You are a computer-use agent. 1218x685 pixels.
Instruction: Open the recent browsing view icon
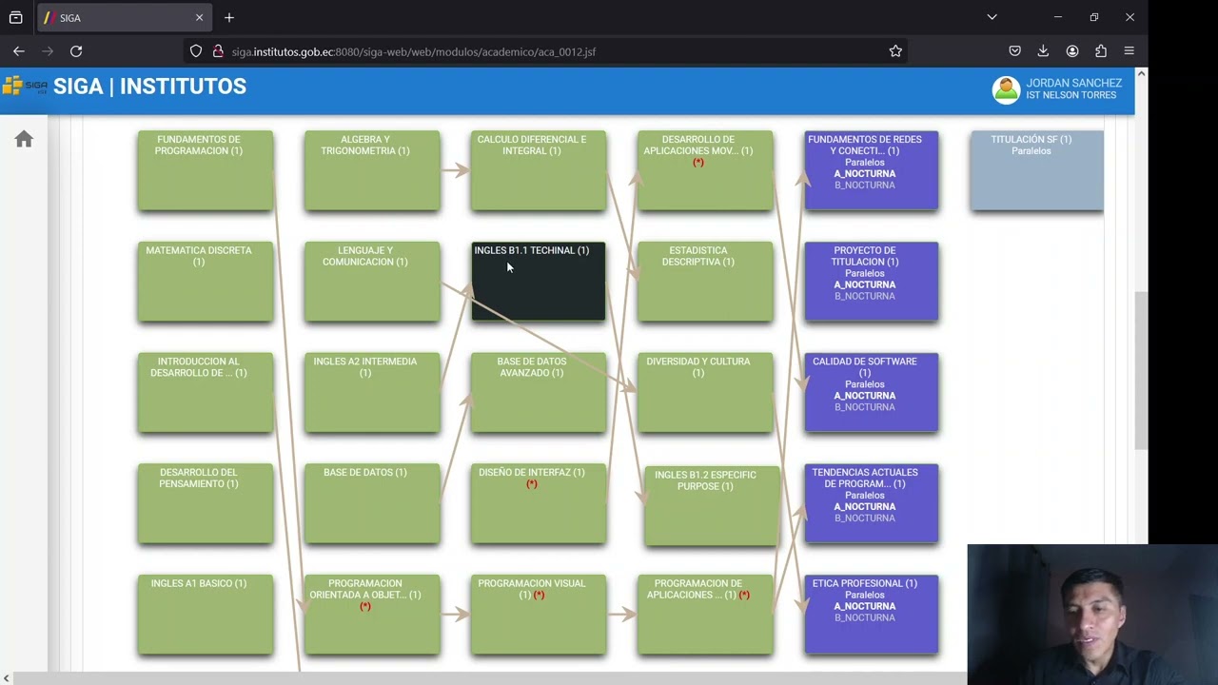tap(16, 17)
